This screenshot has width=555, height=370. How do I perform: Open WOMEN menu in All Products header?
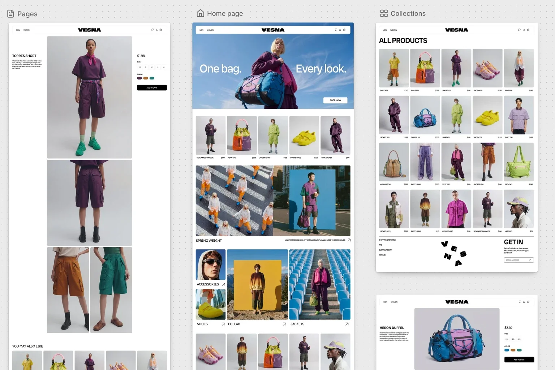pos(393,30)
